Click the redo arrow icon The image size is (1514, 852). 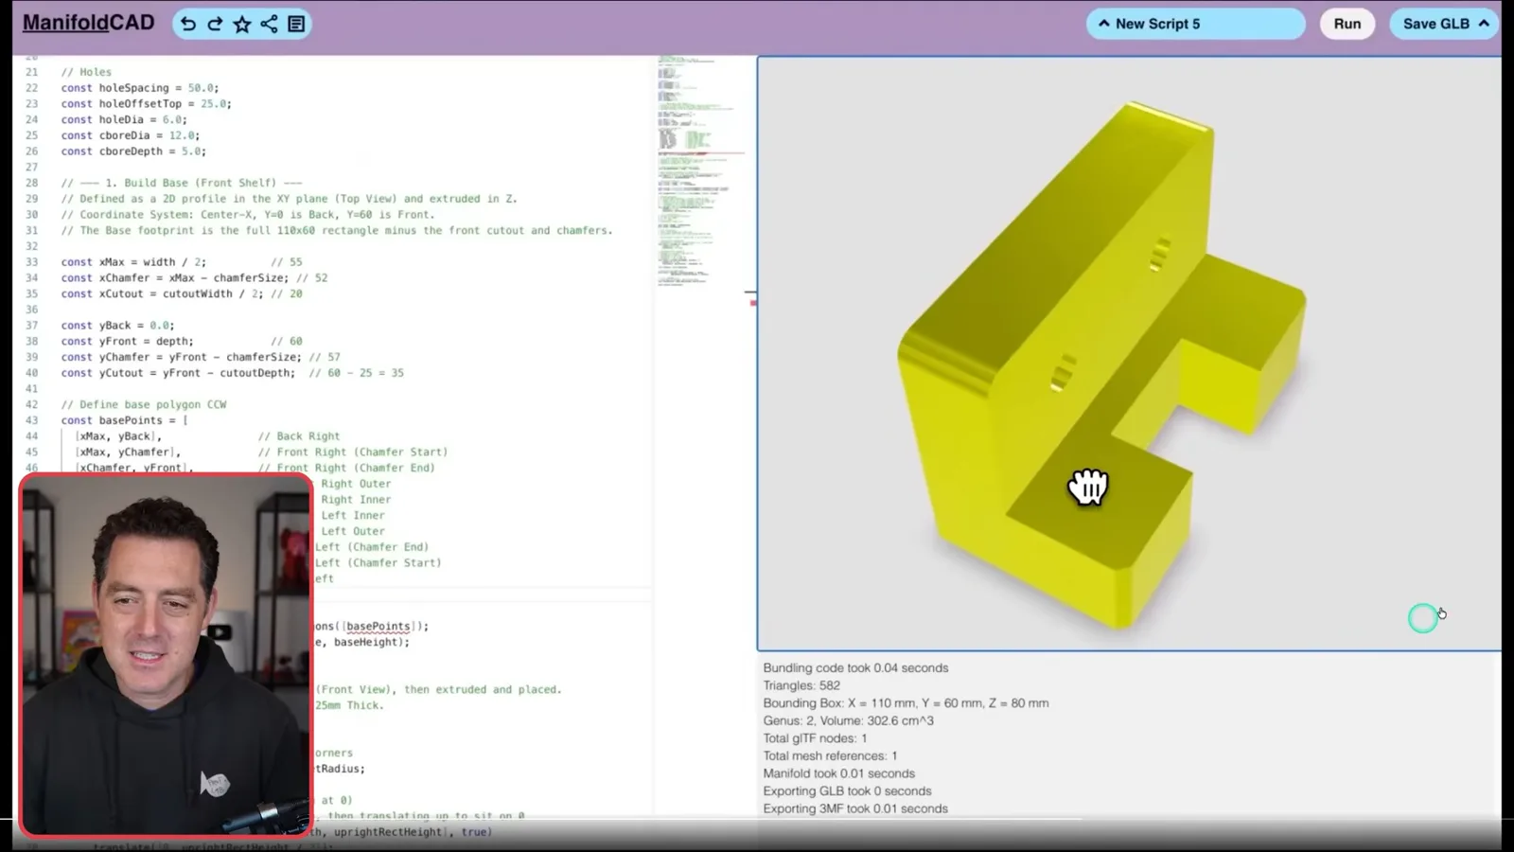tap(215, 24)
